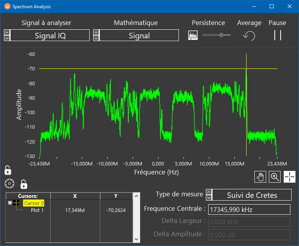Viewport: 299px width, 246px height.
Task: Select the pan hand tool
Action: click(260, 177)
